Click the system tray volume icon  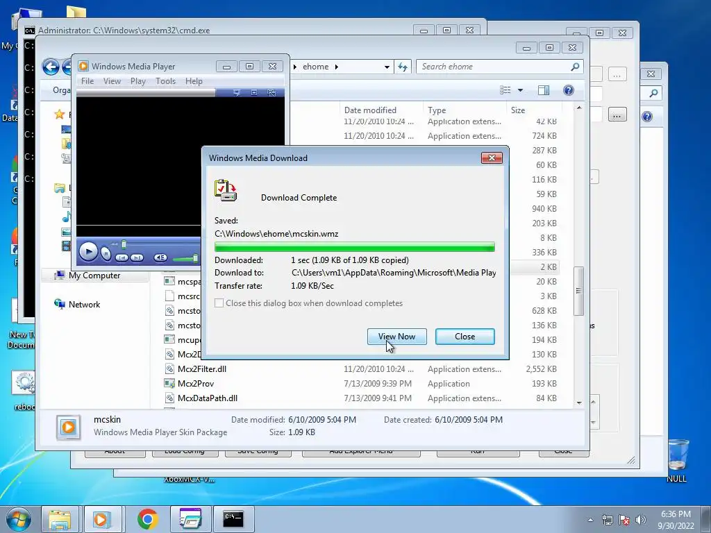[x=641, y=520]
